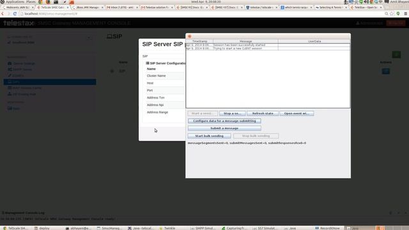This screenshot has width=409, height=230.
Task: Click the MAP Version Cache sidebar icon
Action: (10, 88)
